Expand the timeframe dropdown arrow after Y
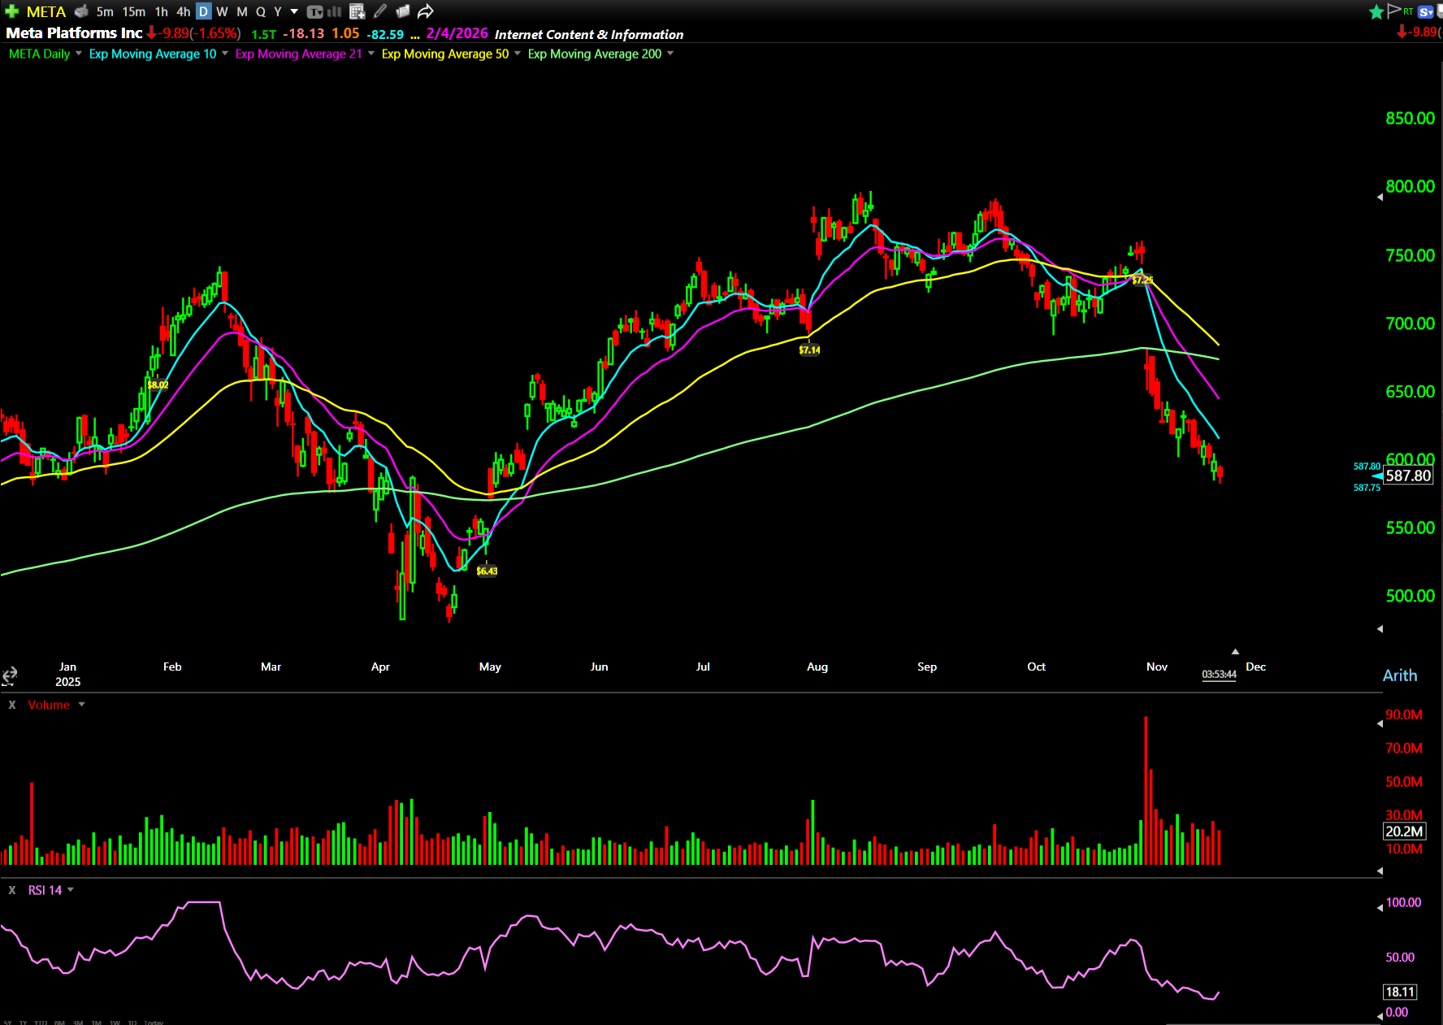This screenshot has height=1025, width=1443. (x=294, y=11)
